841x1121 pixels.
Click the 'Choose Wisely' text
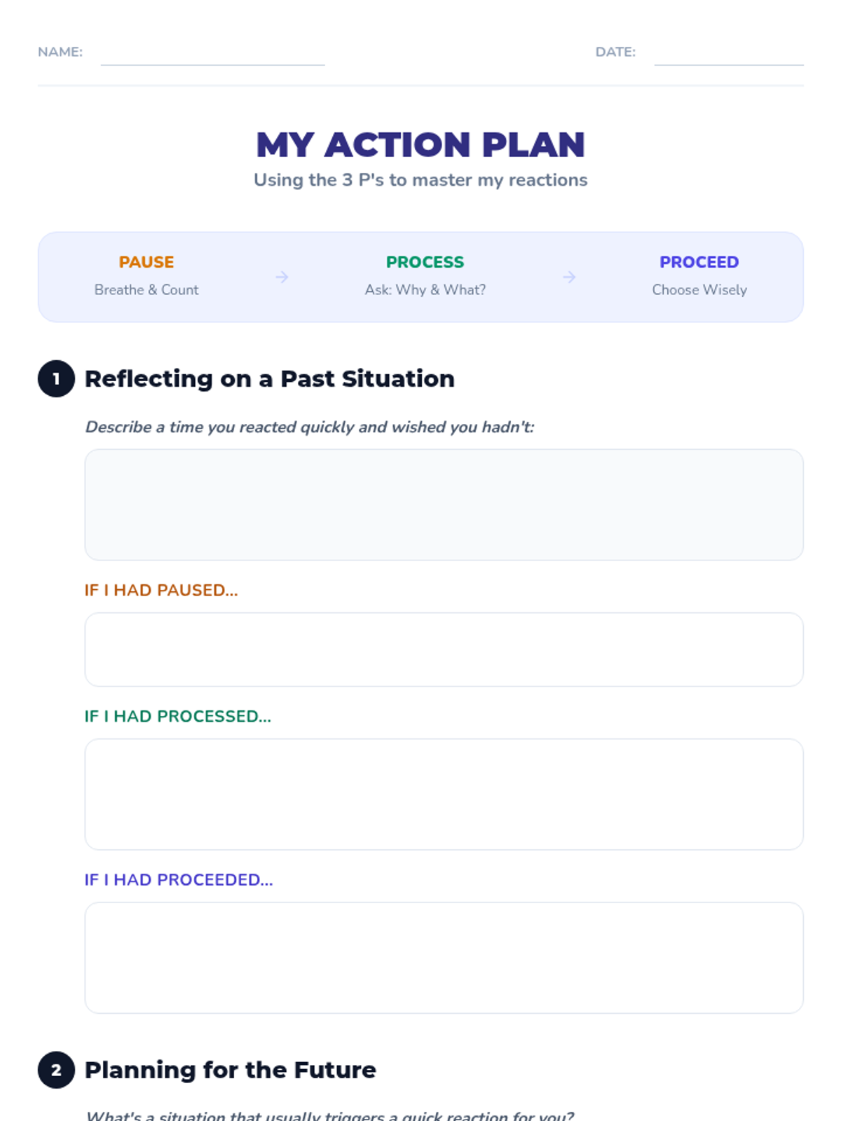(699, 290)
